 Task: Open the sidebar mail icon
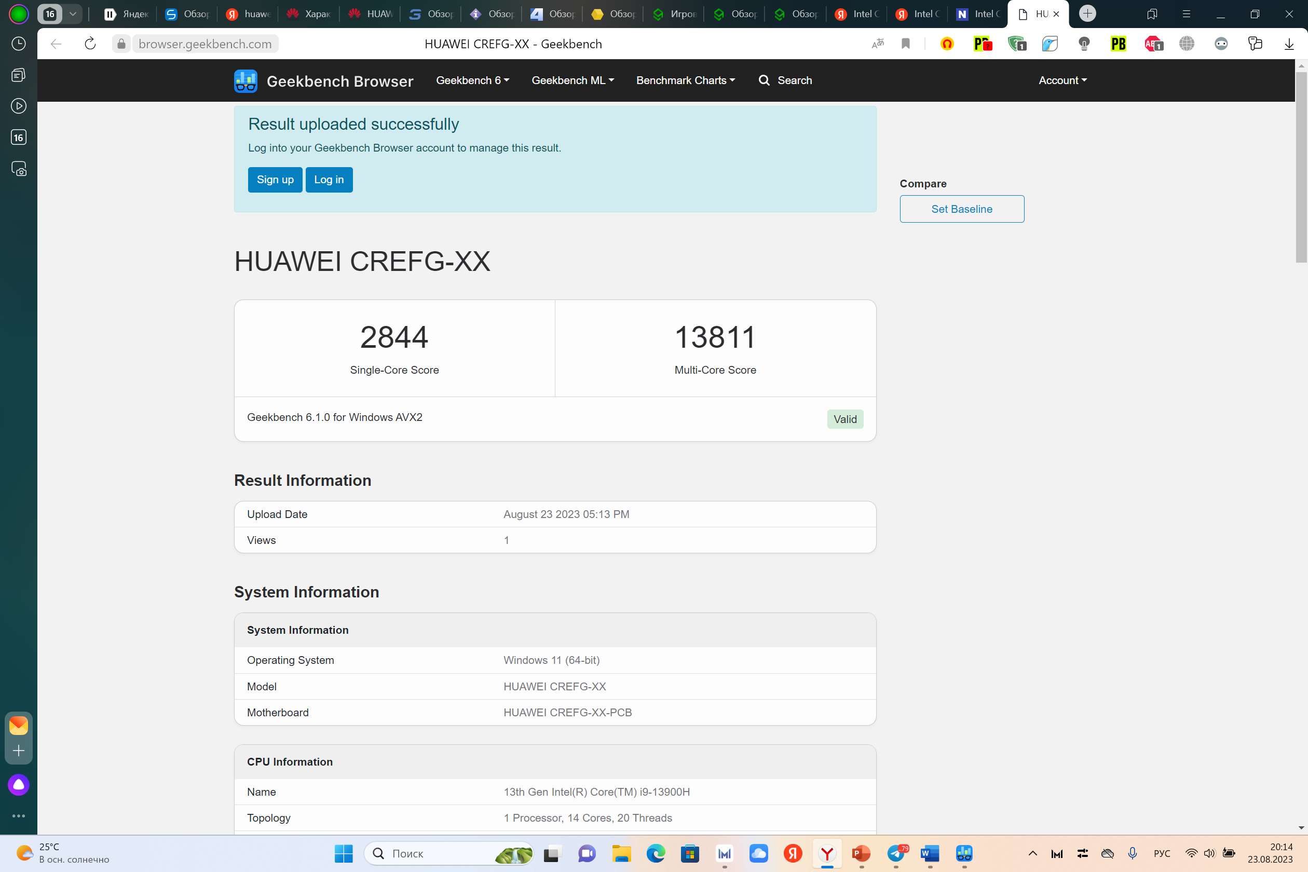coord(18,725)
